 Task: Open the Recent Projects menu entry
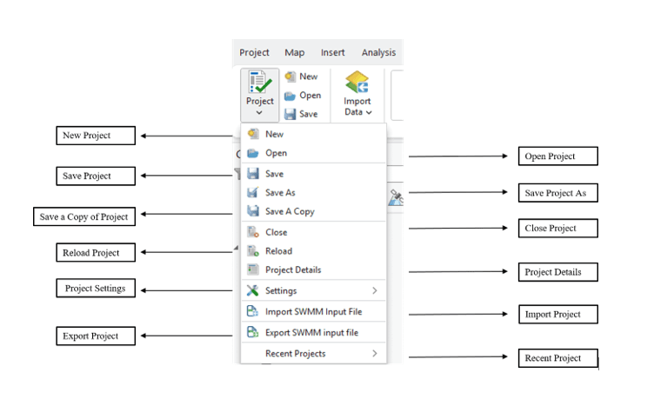coord(314,354)
